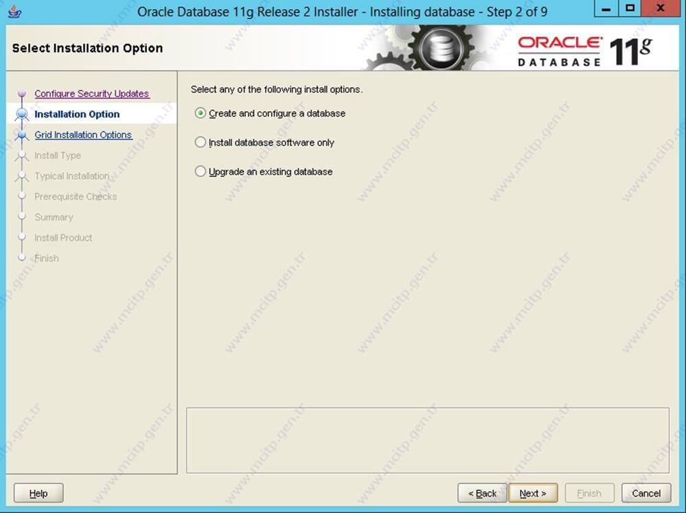
Task: Click the Oracle Database 11g logo
Action: pyautogui.click(x=585, y=51)
